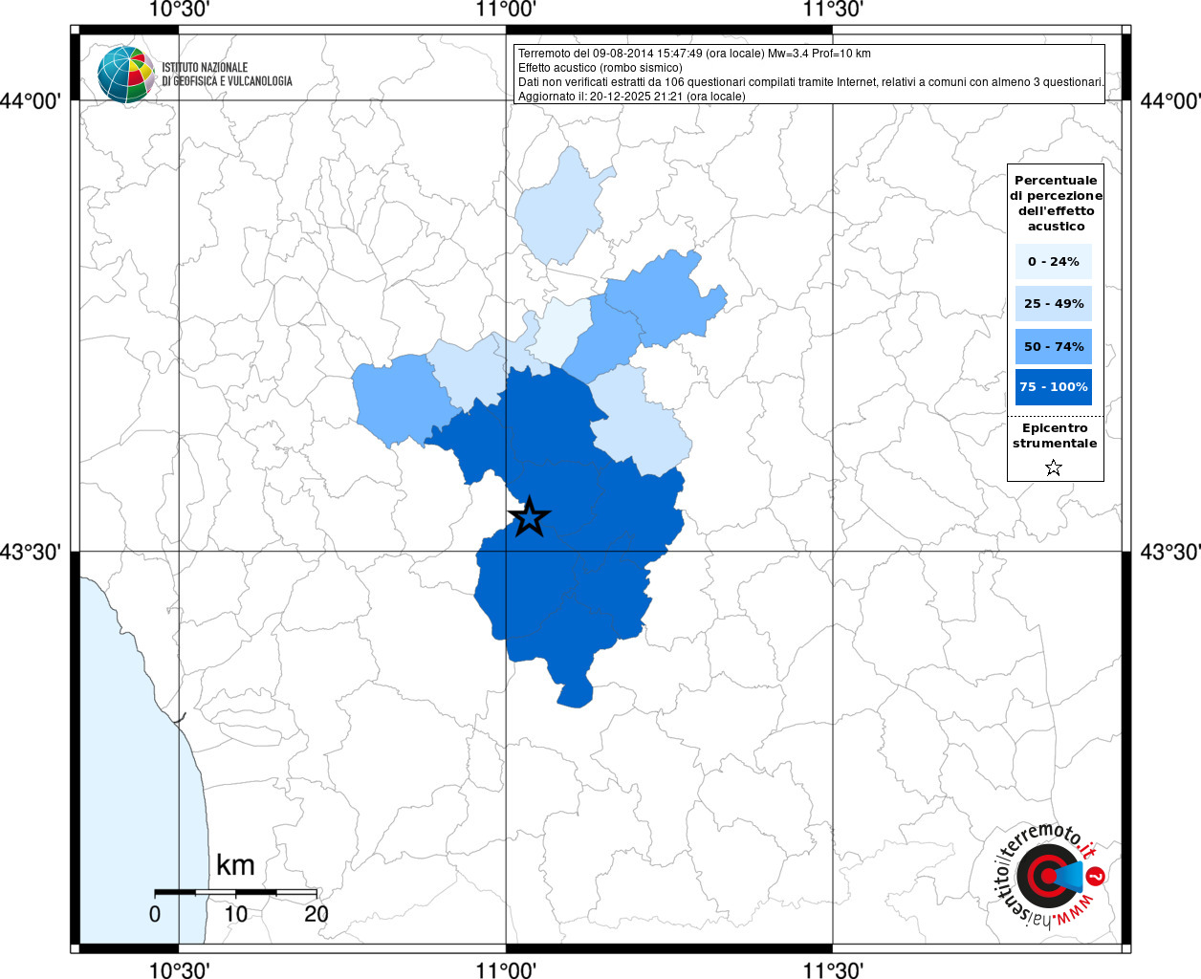Click the haisentitoilterremoto.it logo

(x=1050, y=875)
